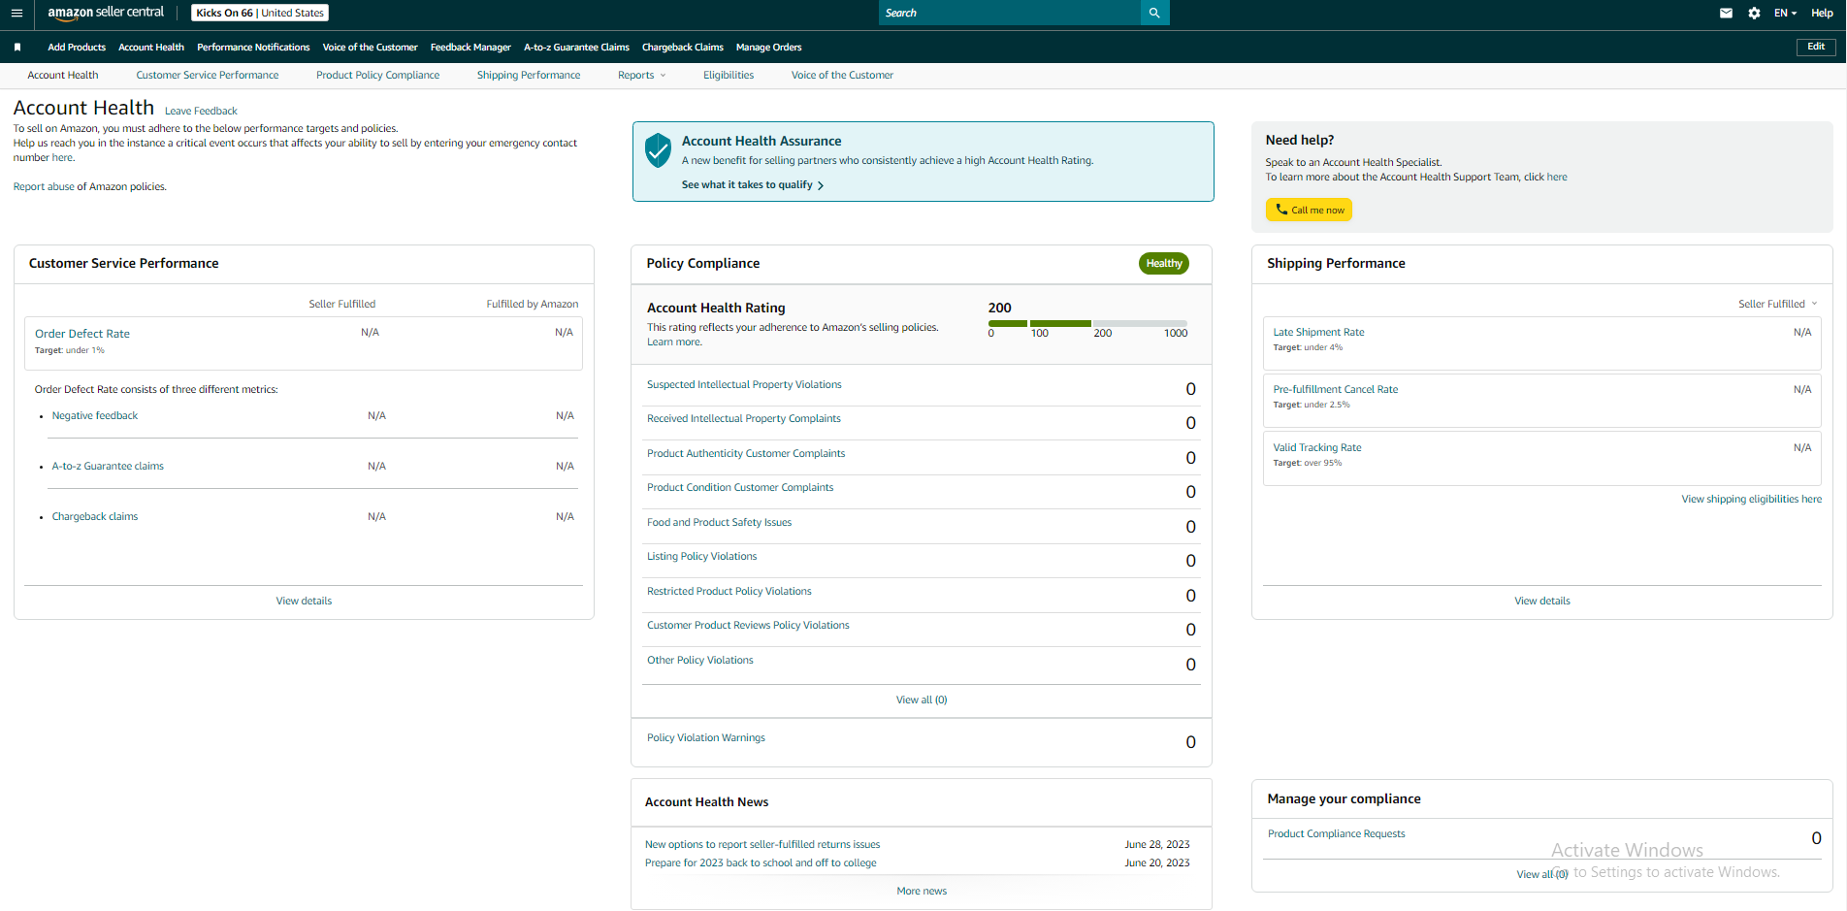Open the Negative feedback metric
This screenshot has height=911, width=1847.
(95, 415)
